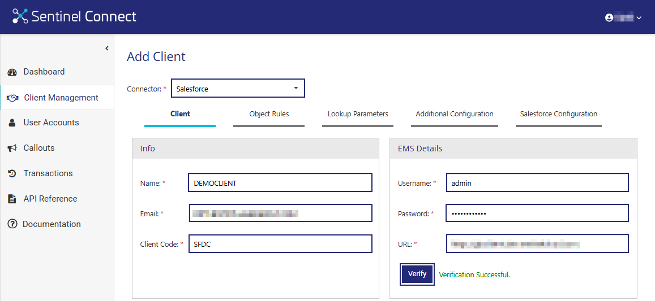
Task: Select the Salesforce Configuration tab
Action: pos(558,114)
